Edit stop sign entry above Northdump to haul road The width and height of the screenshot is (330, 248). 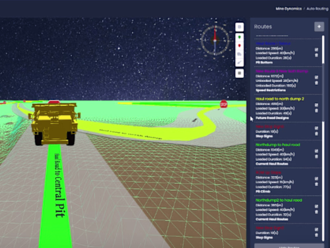[x=316, y=128]
